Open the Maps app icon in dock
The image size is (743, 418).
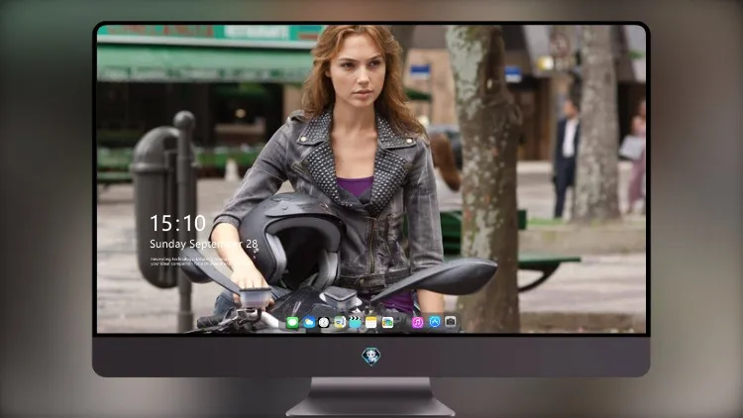point(340,323)
